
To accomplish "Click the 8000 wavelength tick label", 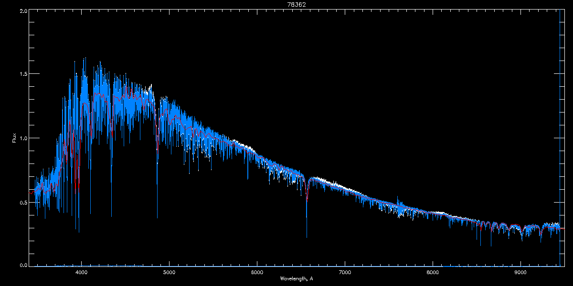I will (433, 272).
